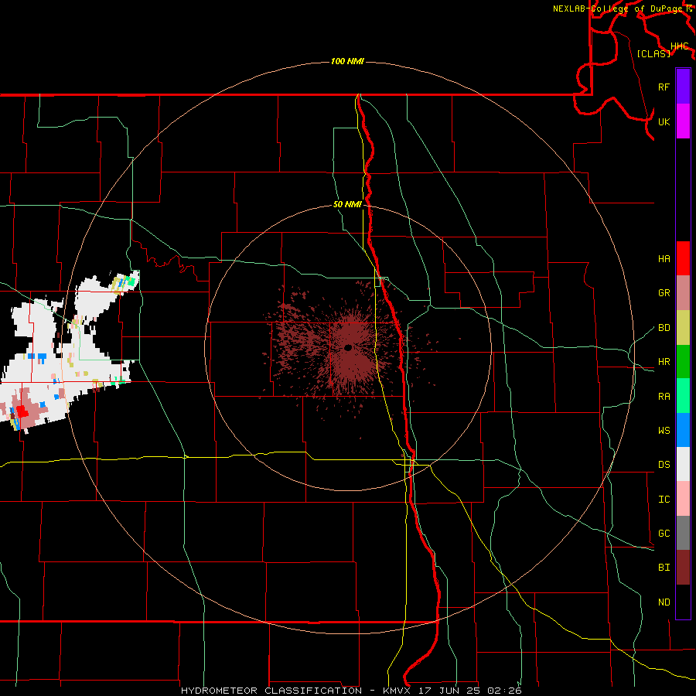Click the HA legend label text
Image resolution: width=696 pixels, height=696 pixels.
click(664, 259)
